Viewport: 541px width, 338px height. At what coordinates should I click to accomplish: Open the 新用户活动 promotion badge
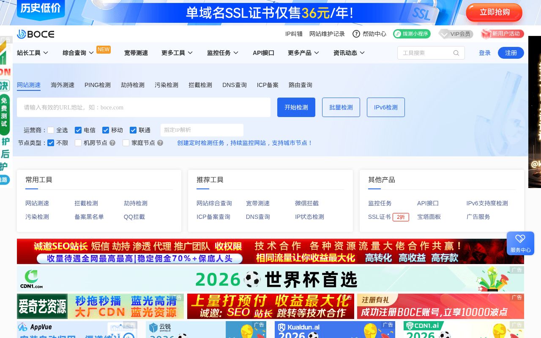502,34
